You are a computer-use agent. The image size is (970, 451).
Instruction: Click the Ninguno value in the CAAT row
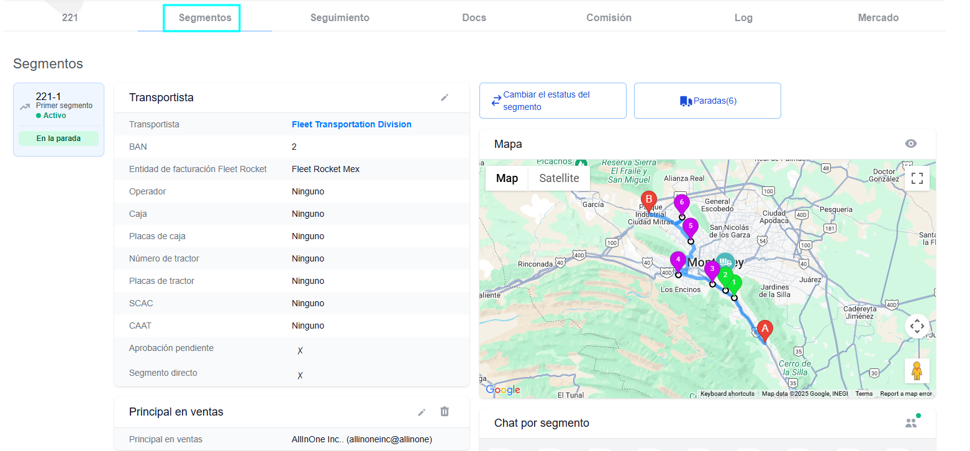308,326
